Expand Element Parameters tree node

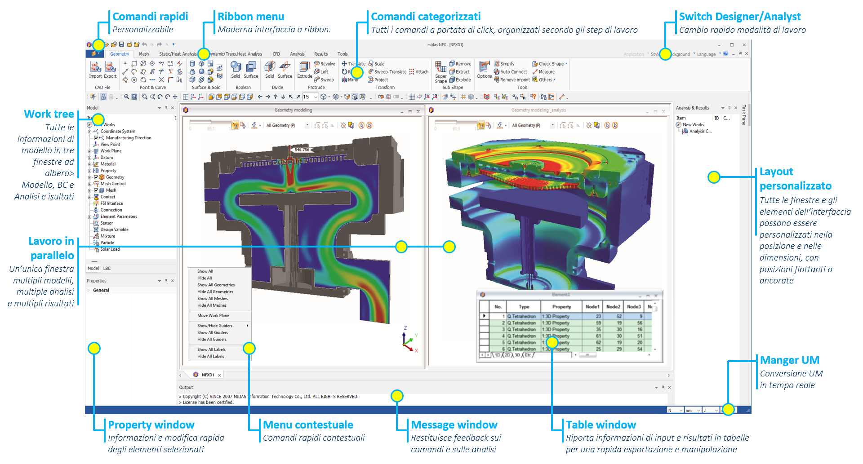(90, 217)
